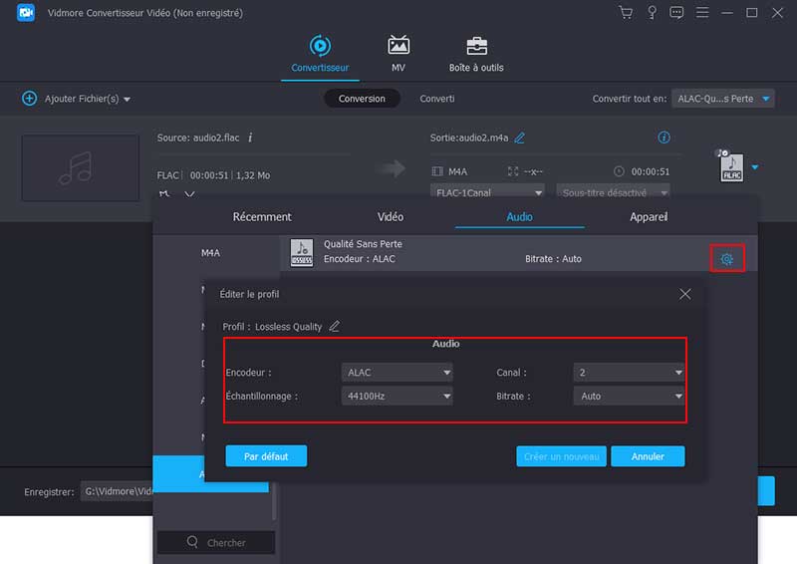This screenshot has width=797, height=564.
Task: Select Qualité Sans Perte profile row
Action: [x=518, y=253]
